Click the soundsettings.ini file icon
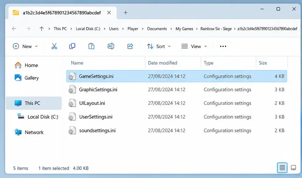The height and width of the screenshot is (178, 302). pos(72,130)
